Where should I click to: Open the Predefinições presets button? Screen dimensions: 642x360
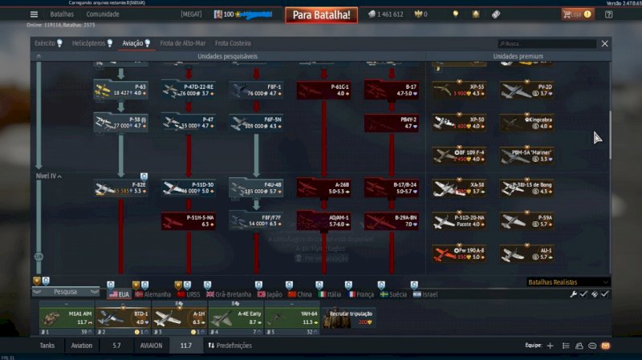click(x=230, y=346)
